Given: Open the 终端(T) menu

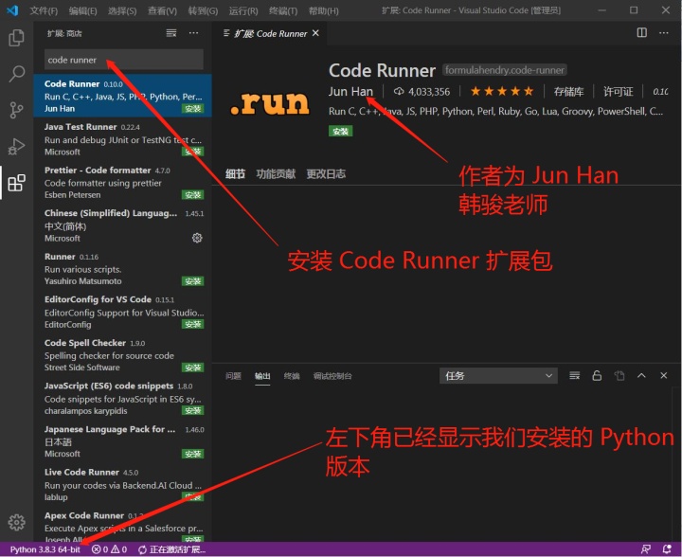Looking at the screenshot, I should point(283,10).
